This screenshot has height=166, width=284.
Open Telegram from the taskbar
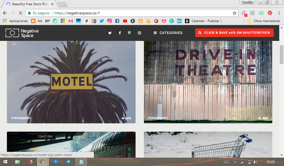68,162
